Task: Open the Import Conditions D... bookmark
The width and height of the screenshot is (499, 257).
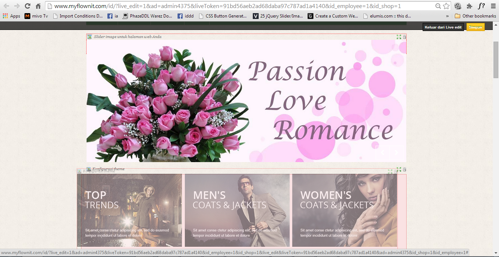Action: pyautogui.click(x=78, y=16)
